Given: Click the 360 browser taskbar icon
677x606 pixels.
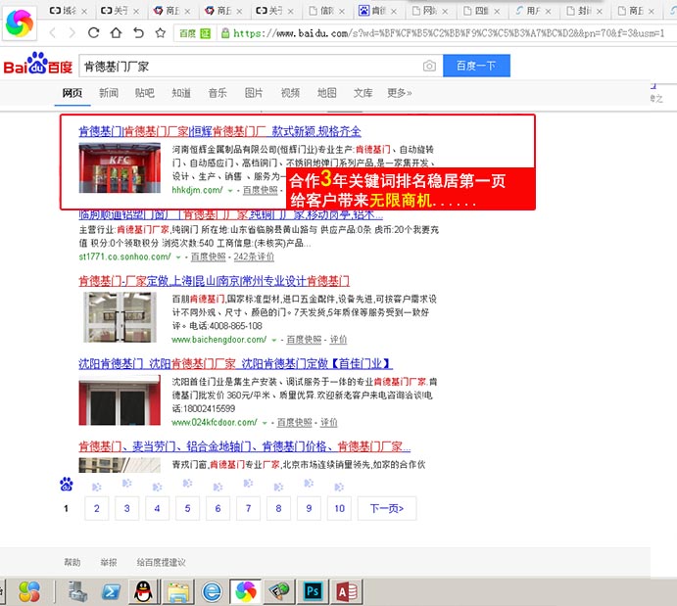Looking at the screenshot, I should (246, 591).
